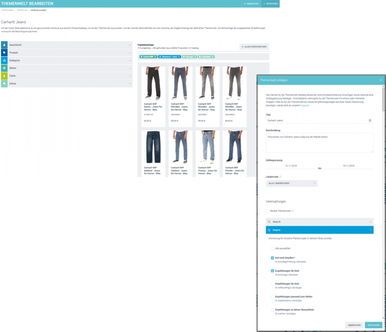Uncheck Empfehlungen für Dich entryPage checkbox
Image resolution: width=386 pixels, height=332 pixels.
point(272,271)
